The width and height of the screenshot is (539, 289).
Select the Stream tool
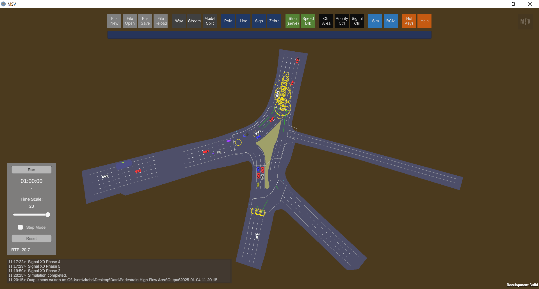click(x=194, y=21)
